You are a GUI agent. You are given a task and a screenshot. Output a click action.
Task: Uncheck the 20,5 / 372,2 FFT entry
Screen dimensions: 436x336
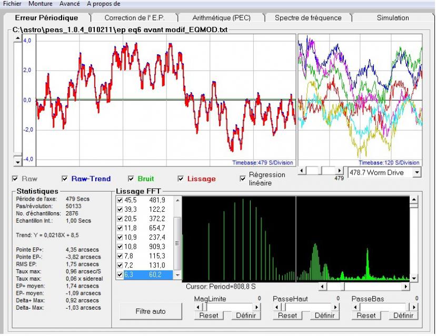click(x=120, y=219)
